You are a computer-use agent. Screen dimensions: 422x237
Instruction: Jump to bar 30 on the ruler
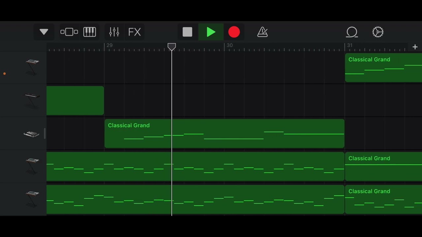point(229,45)
